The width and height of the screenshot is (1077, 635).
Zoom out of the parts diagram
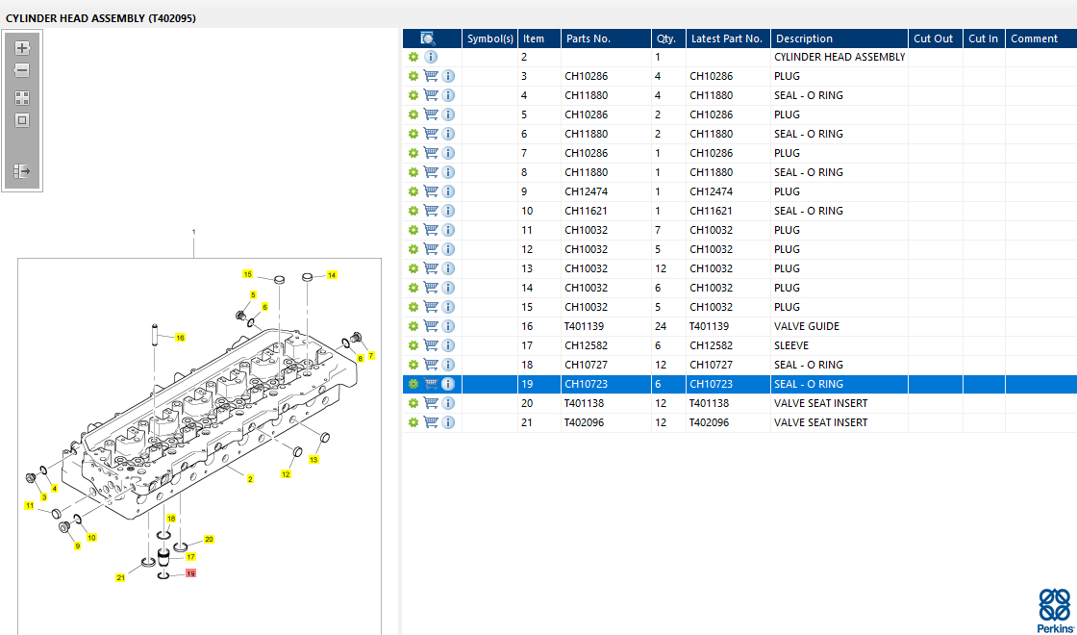point(22,71)
